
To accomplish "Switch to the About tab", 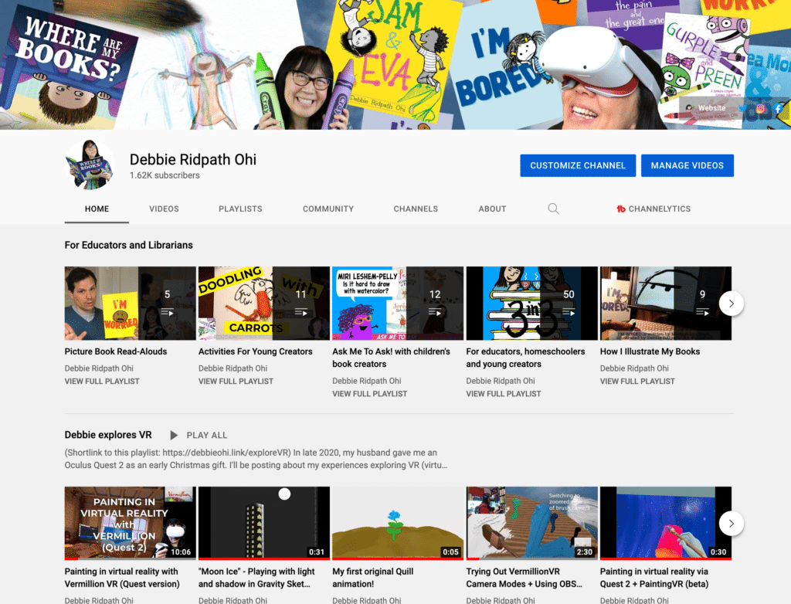I will click(x=492, y=209).
